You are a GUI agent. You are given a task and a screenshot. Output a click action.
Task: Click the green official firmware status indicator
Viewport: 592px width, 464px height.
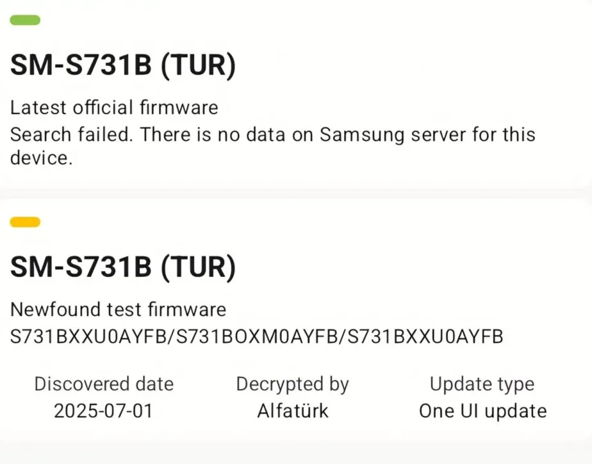[x=24, y=20]
